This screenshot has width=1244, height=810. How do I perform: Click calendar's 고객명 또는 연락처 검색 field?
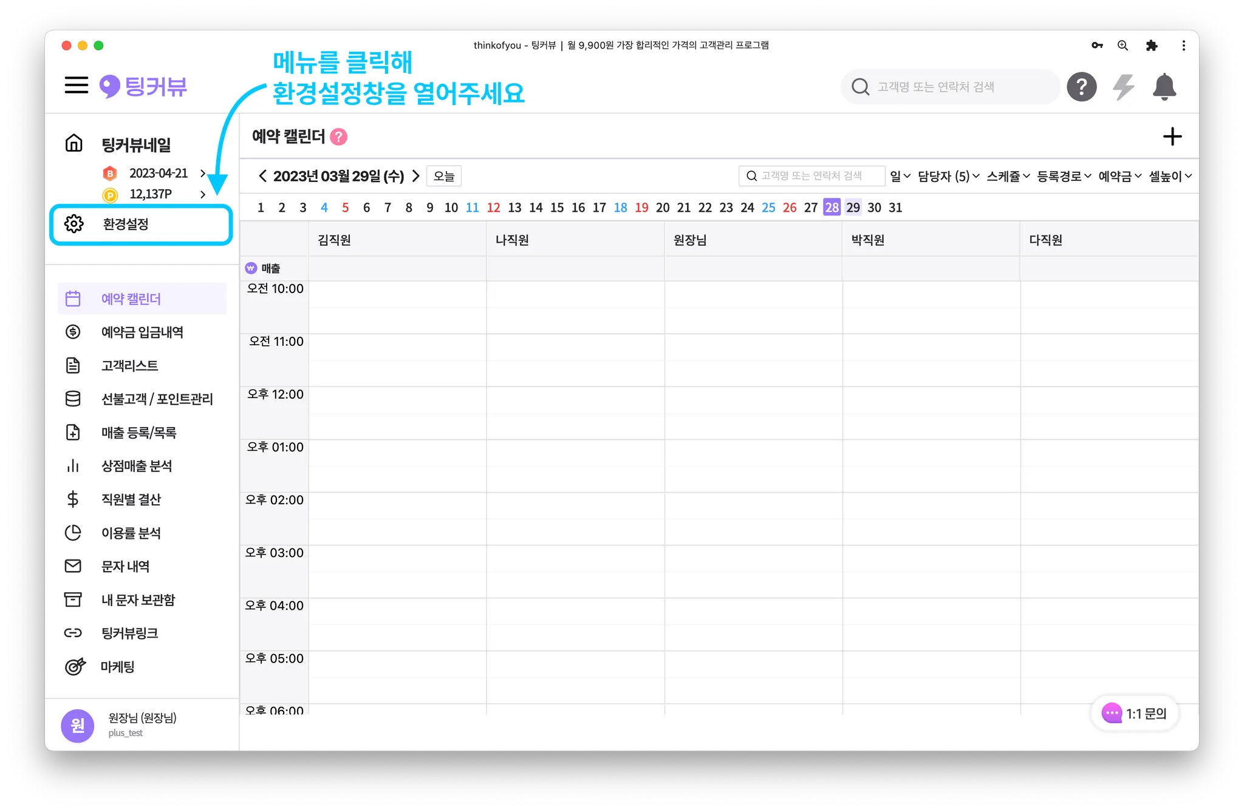pyautogui.click(x=812, y=176)
